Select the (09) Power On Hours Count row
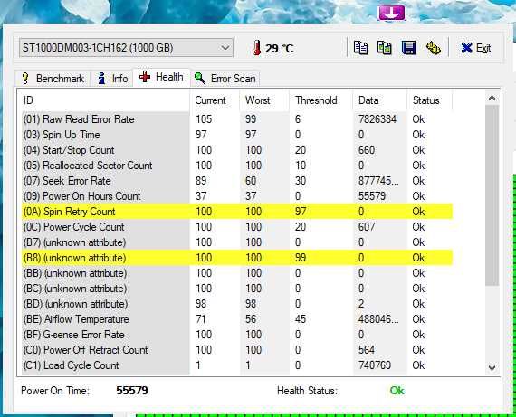Screen dimensions: 516x417 237,196
